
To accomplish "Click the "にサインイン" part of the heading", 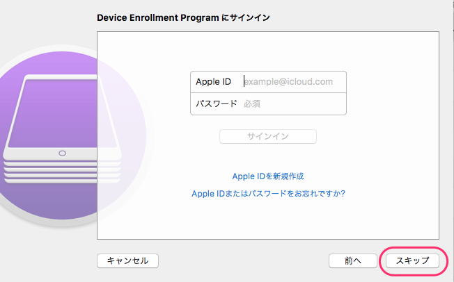I will coord(244,17).
